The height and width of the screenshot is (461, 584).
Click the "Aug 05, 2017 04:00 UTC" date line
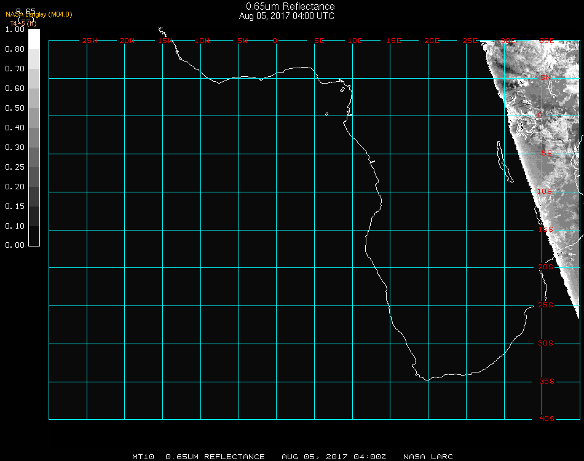point(286,16)
